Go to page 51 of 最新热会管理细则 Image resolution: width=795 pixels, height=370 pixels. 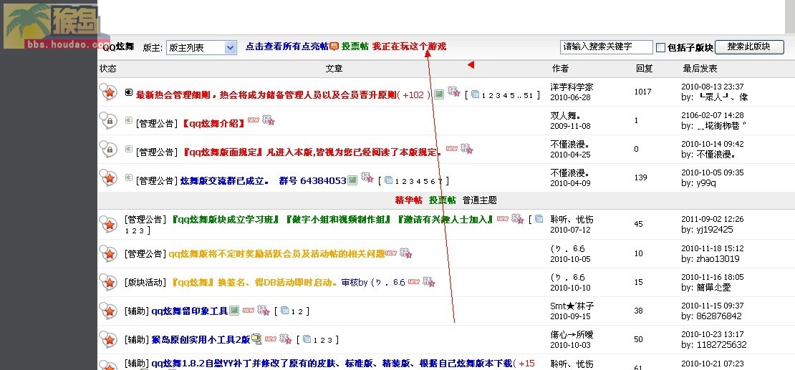529,95
